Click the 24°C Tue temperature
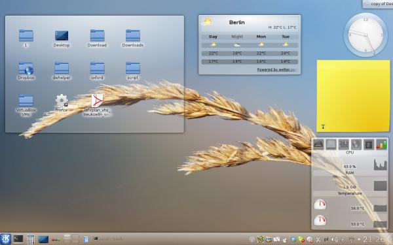Viewport: 393px width, 245px height. (286, 54)
